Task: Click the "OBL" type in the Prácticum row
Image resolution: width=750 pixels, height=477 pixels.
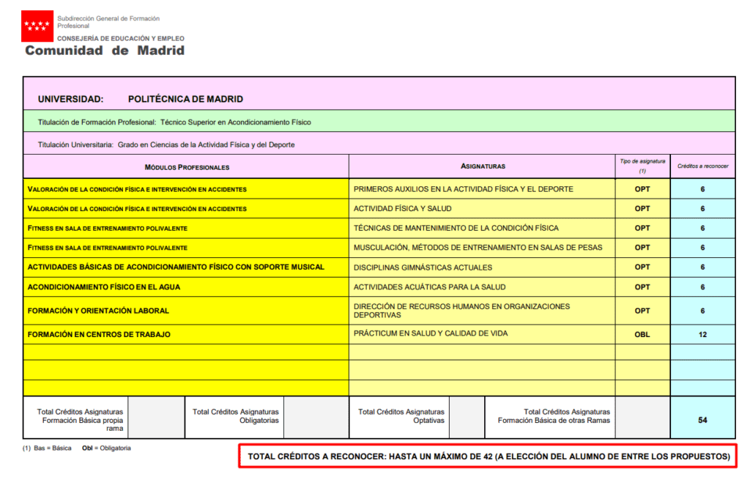Action: (642, 334)
